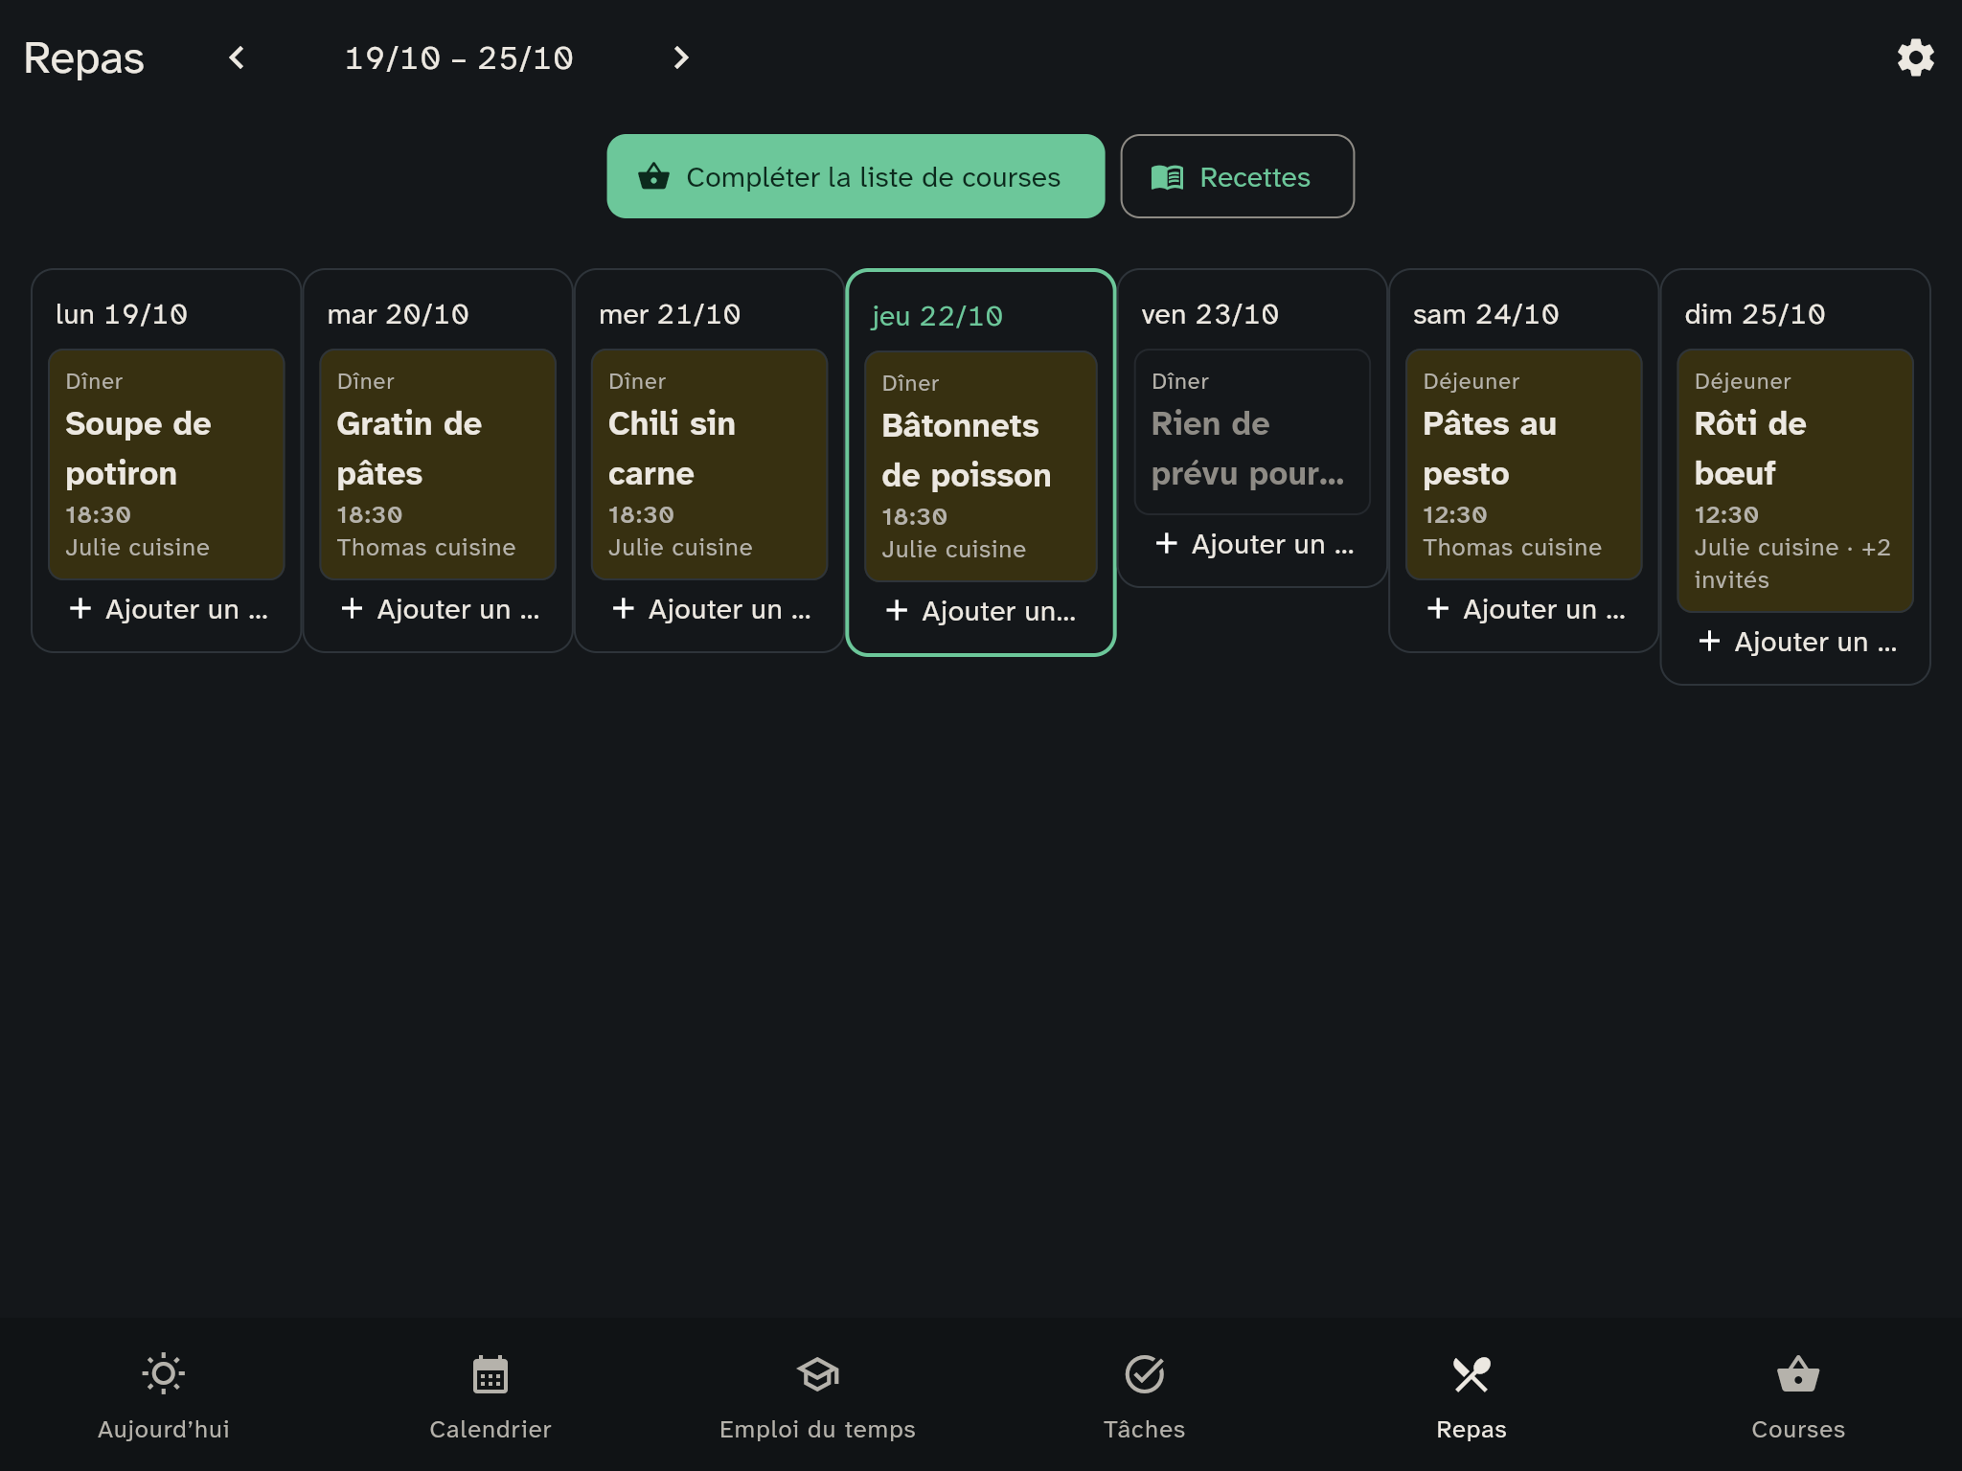Click the sam 24/10 day header
Screen dimensions: 1962x1471
[x=1486, y=314]
